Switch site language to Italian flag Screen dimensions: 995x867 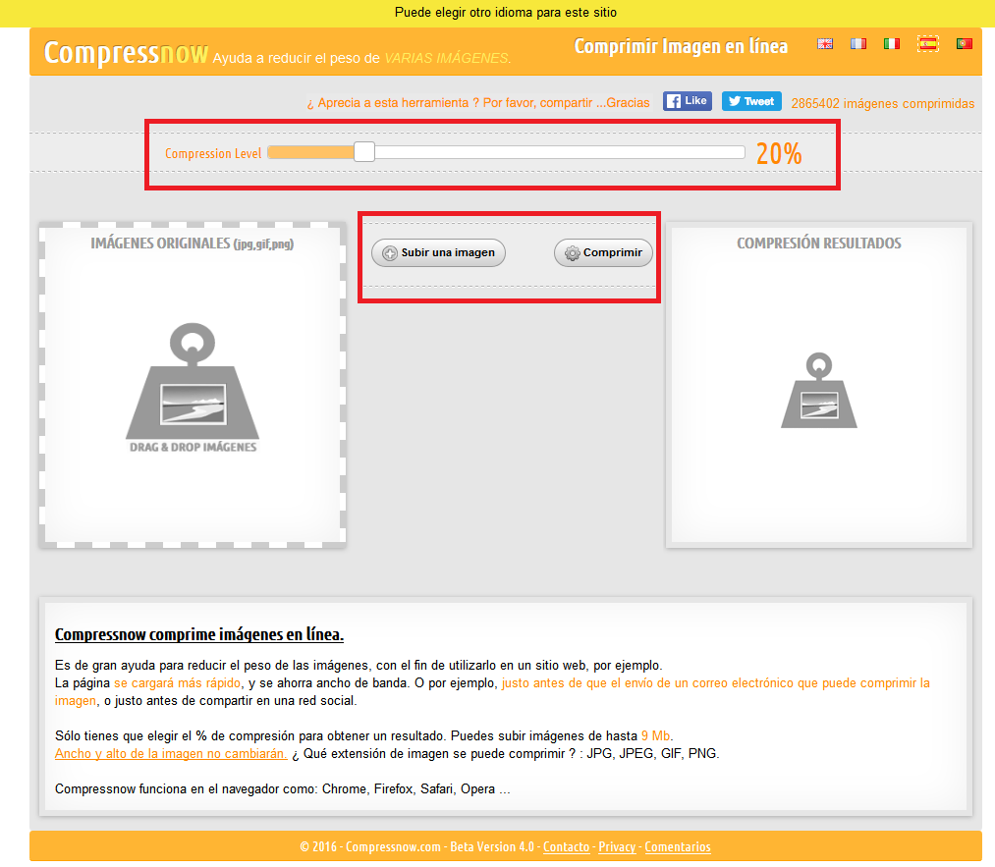click(892, 43)
